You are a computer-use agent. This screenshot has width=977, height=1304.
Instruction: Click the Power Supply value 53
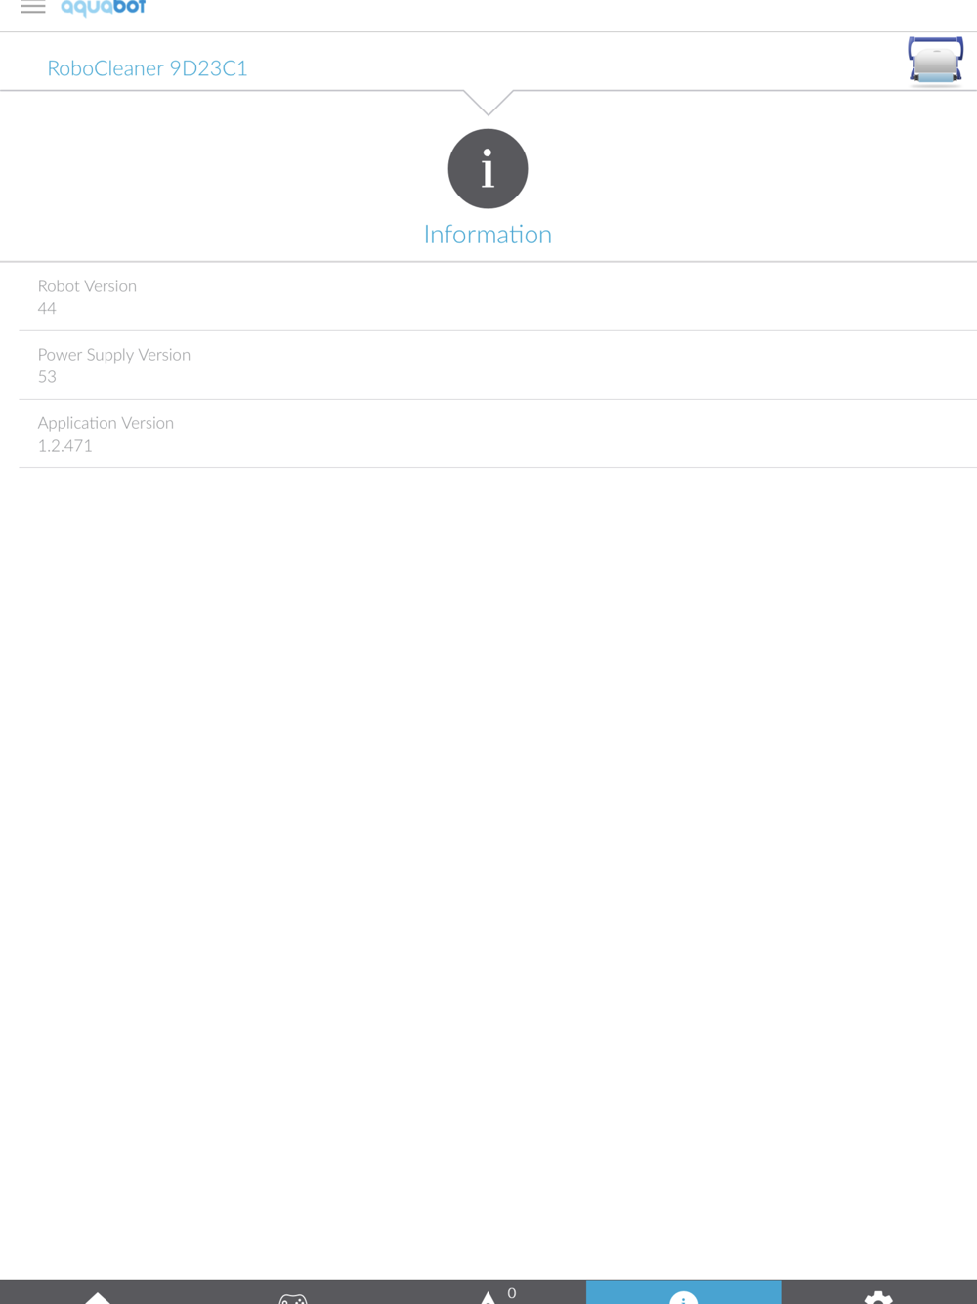click(47, 377)
